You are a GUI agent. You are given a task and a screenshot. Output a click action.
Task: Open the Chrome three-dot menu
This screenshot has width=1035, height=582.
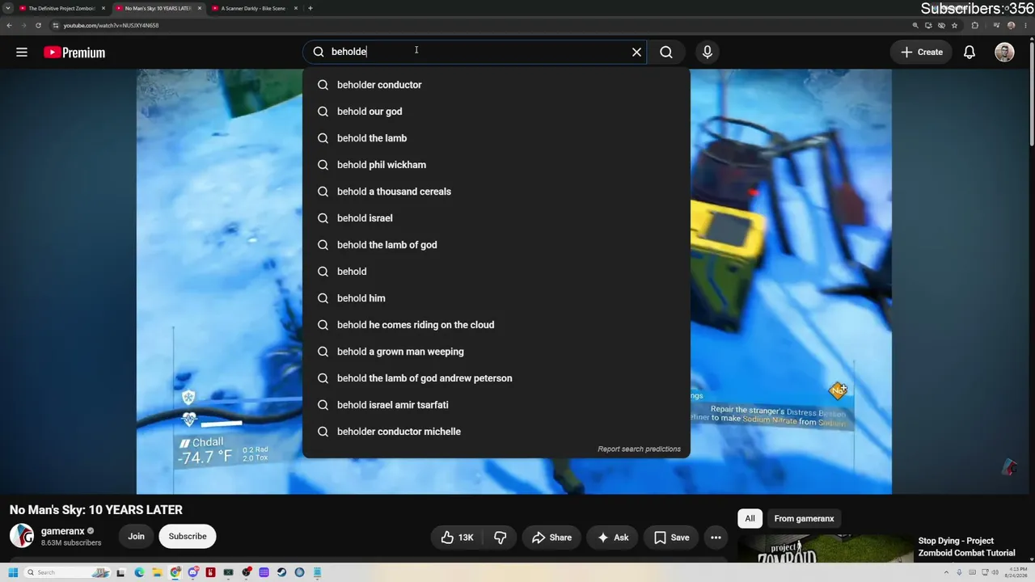point(1026,25)
